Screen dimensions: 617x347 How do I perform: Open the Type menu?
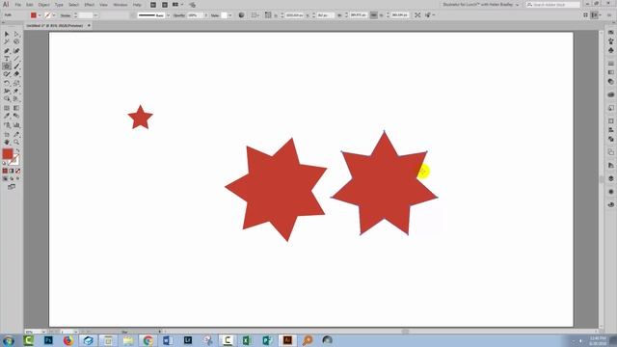point(59,5)
